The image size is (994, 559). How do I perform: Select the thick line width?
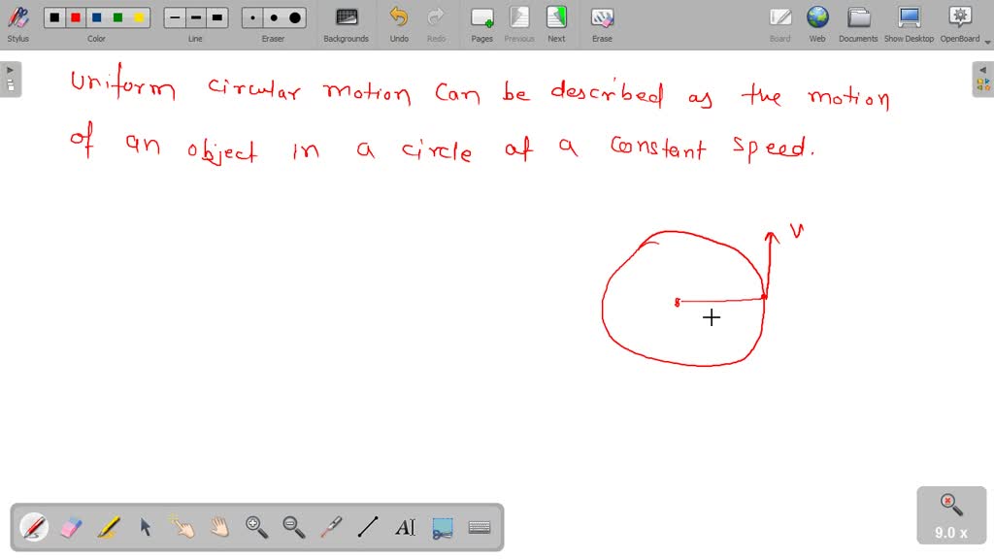click(217, 16)
